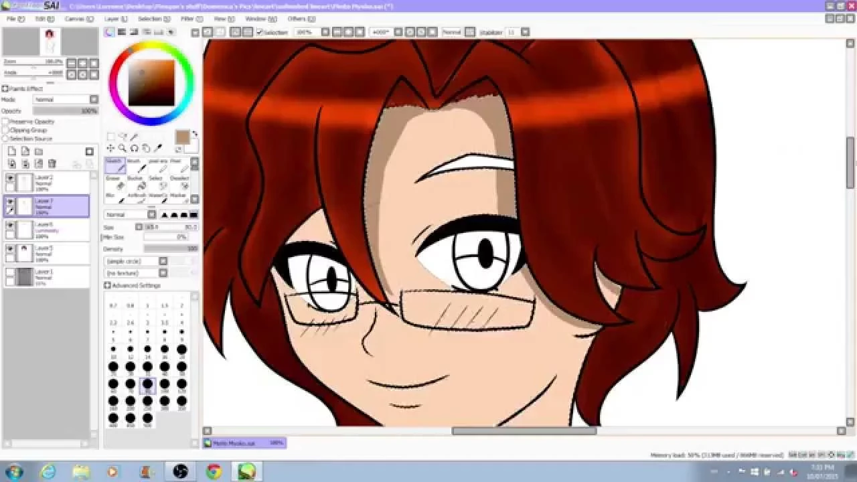Choose the Eraser brush tool
The width and height of the screenshot is (857, 482).
point(114,183)
